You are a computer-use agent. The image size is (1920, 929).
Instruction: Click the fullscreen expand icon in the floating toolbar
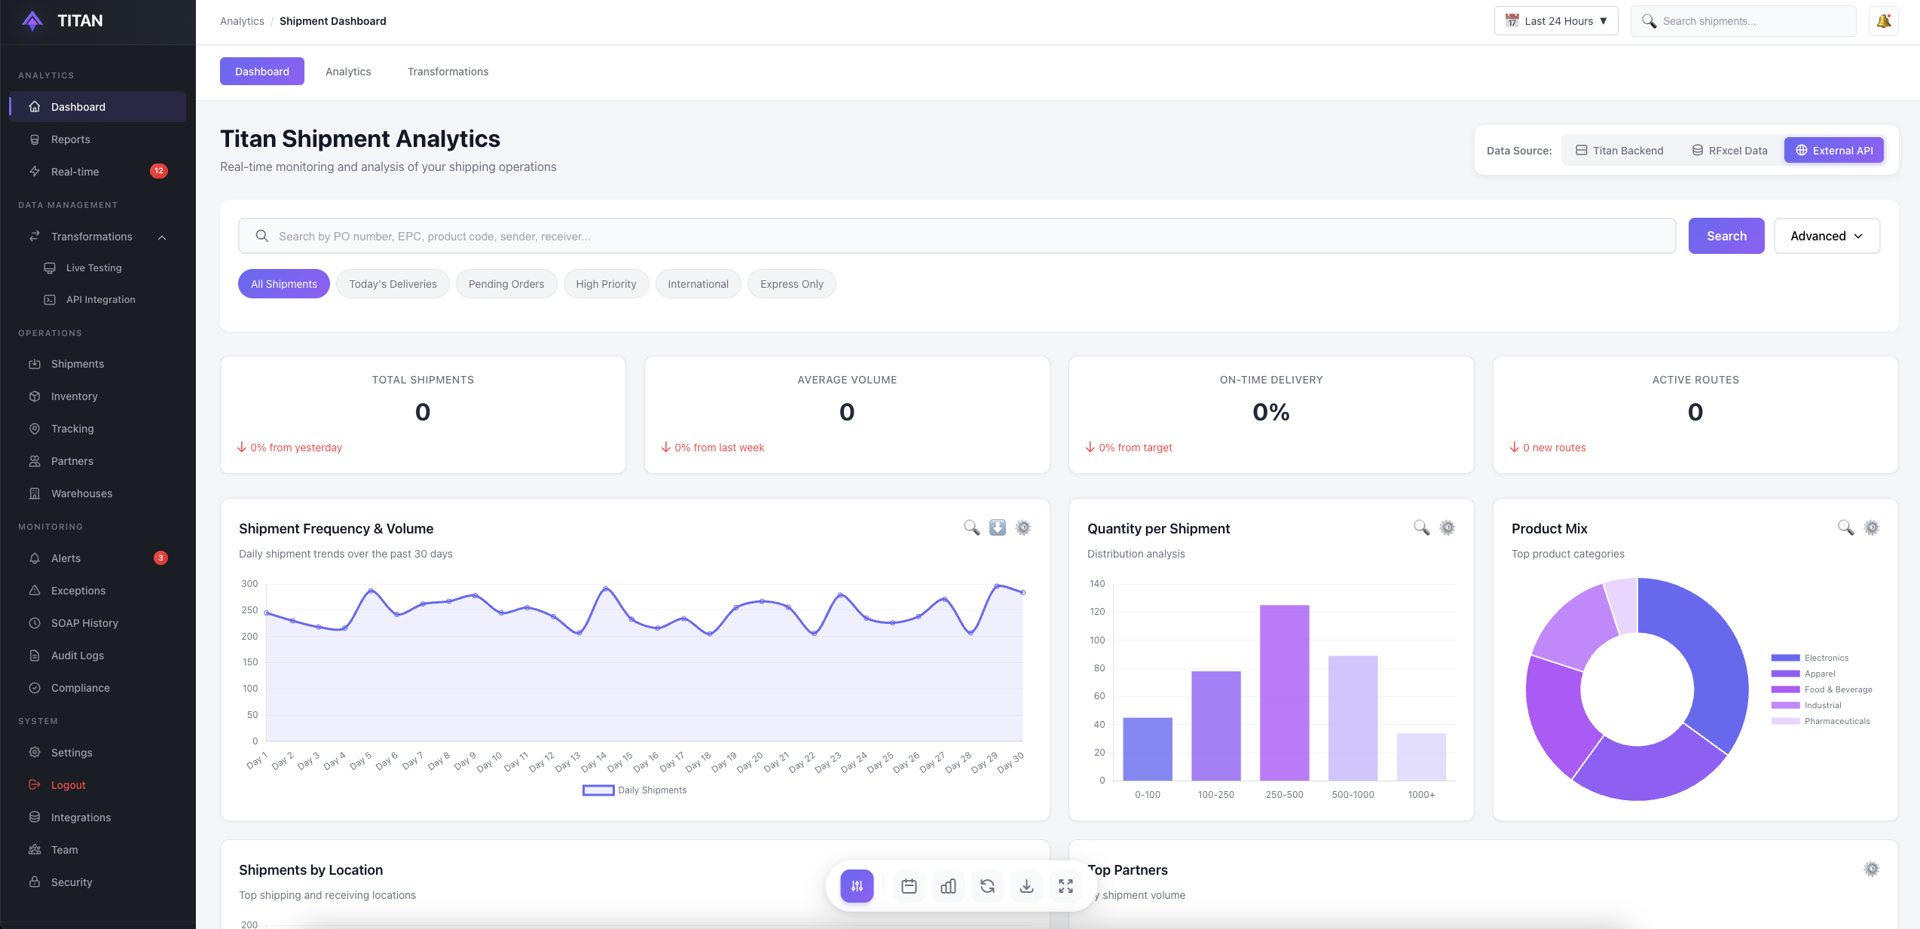[x=1065, y=886]
